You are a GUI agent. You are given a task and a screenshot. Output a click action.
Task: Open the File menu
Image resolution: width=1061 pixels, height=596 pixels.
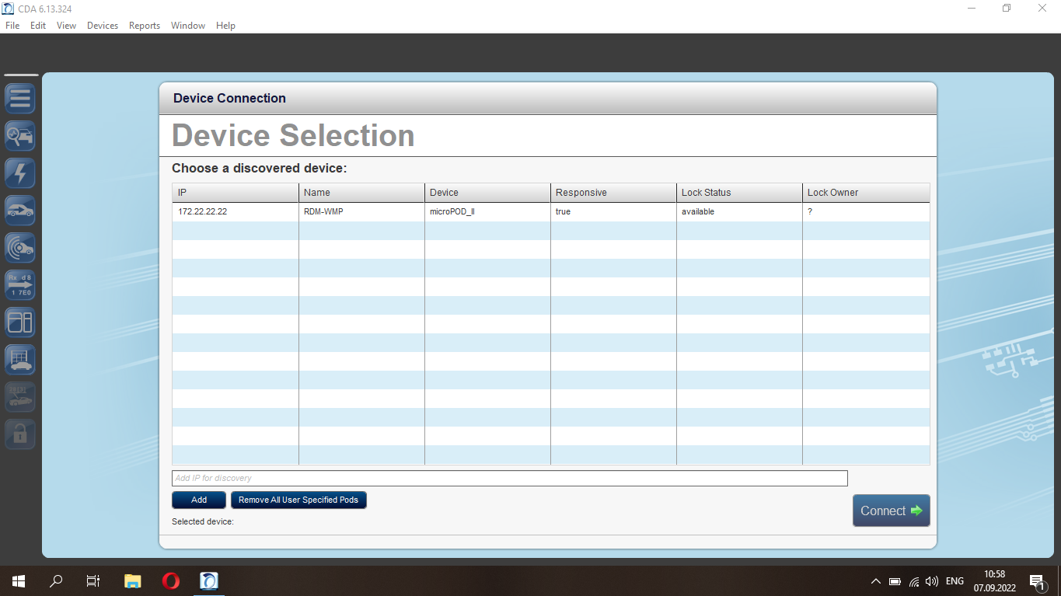pyautogui.click(x=12, y=26)
